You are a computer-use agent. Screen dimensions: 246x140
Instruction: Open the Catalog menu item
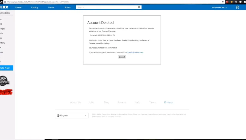click(34, 7)
